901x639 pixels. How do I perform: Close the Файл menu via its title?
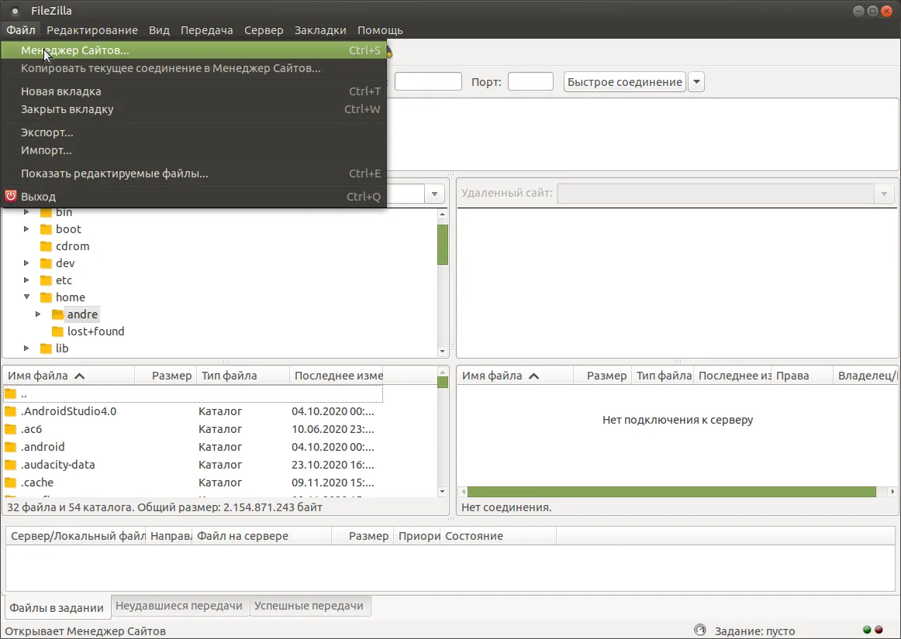(x=21, y=30)
